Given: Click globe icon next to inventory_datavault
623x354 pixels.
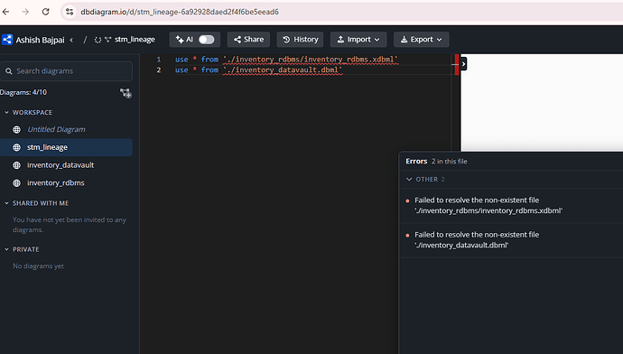Looking at the screenshot, I should click(x=16, y=165).
